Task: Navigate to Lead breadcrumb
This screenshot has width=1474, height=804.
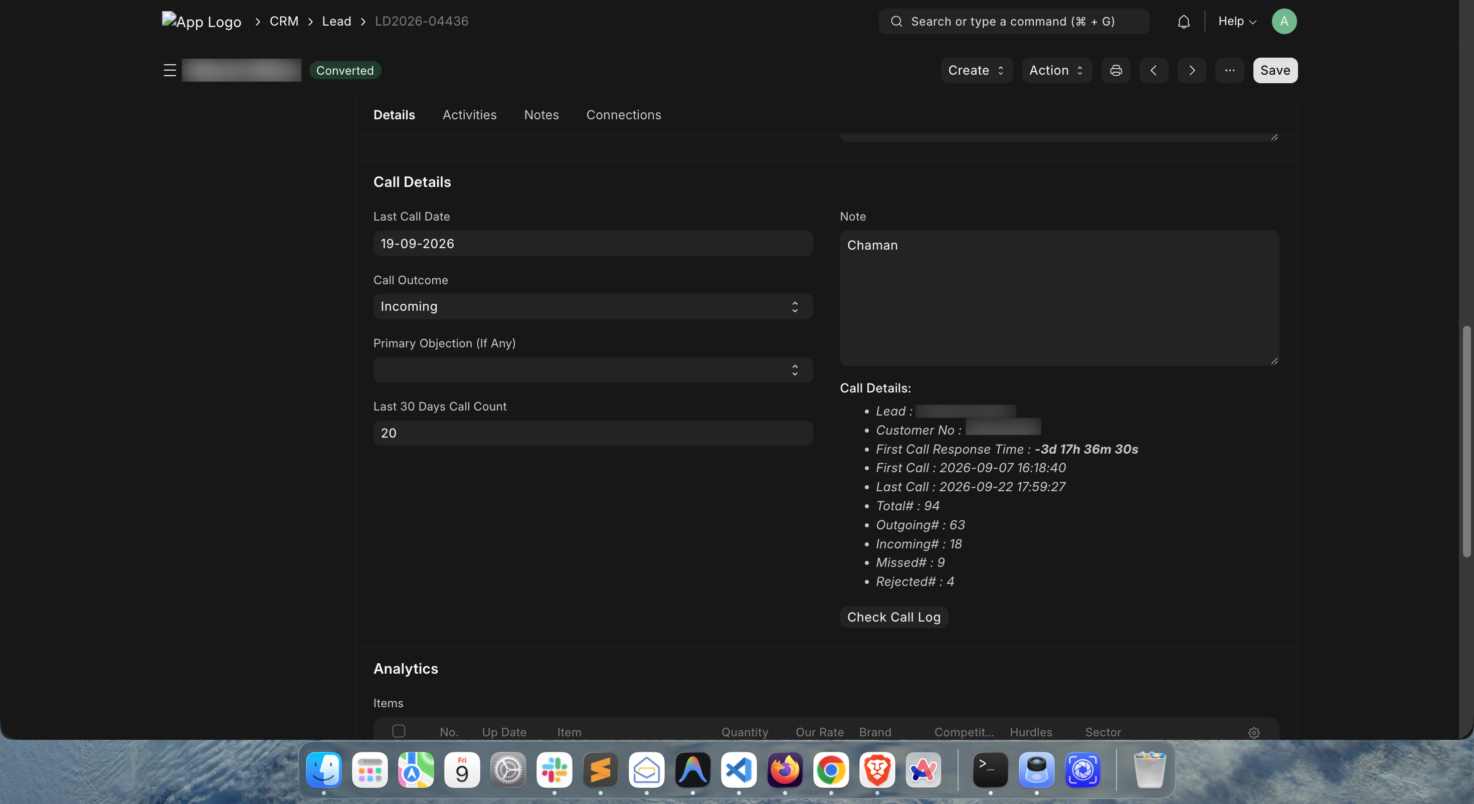Action: click(x=336, y=22)
